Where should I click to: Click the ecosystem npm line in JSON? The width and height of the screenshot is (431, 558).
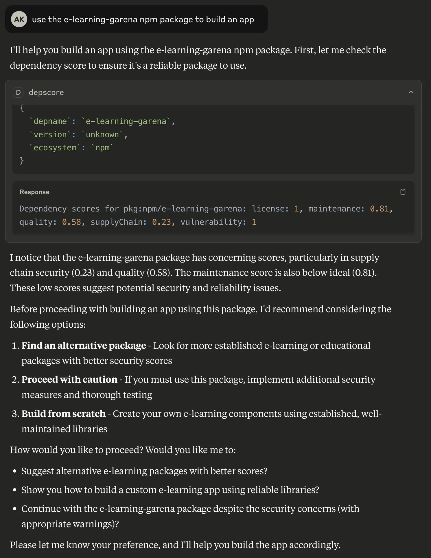click(71, 147)
